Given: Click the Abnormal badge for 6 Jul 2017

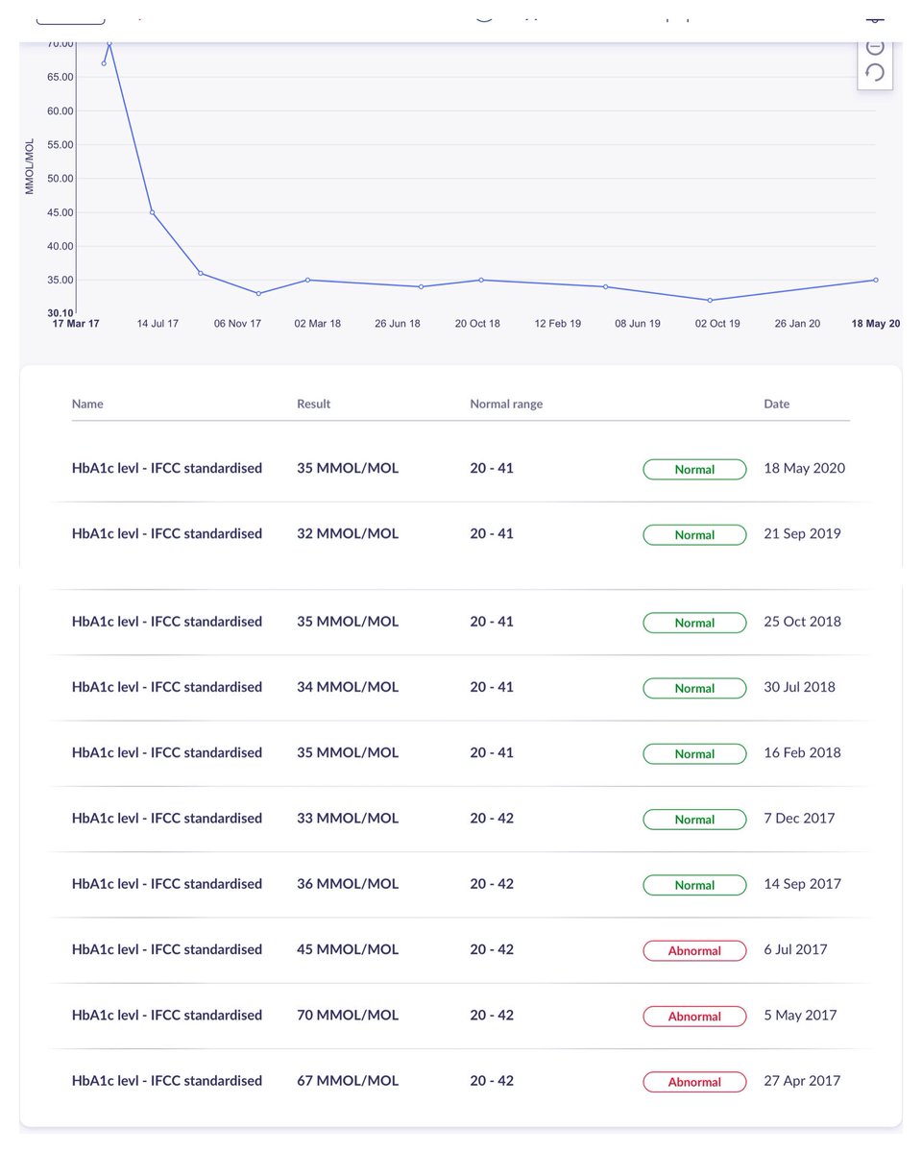Looking at the screenshot, I should [x=694, y=950].
